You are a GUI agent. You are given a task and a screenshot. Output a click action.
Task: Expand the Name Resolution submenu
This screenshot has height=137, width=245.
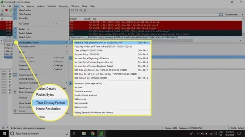point(41,47)
